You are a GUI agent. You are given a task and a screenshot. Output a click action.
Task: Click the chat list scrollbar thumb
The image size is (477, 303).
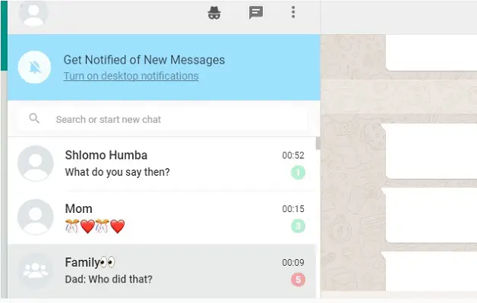[318, 143]
